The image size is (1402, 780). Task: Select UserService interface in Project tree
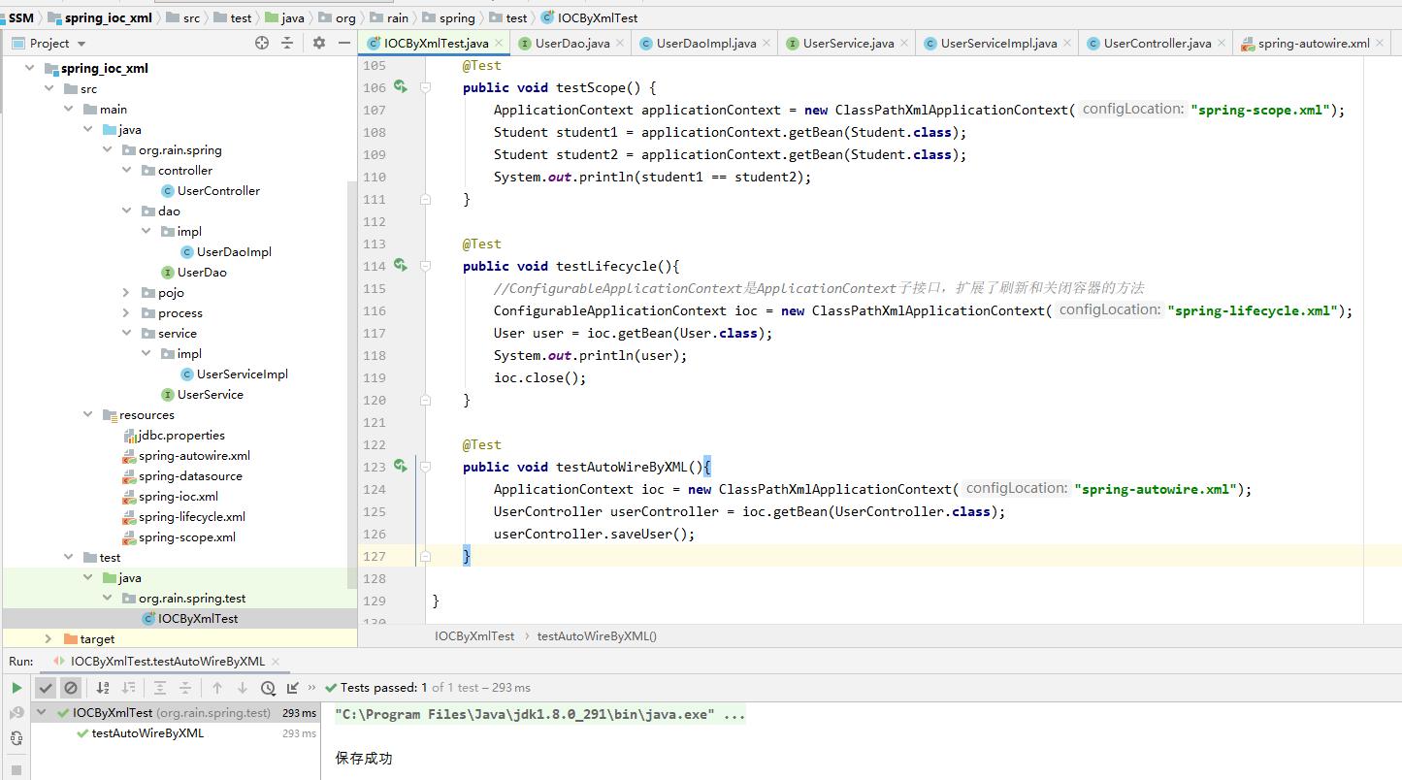pos(203,395)
